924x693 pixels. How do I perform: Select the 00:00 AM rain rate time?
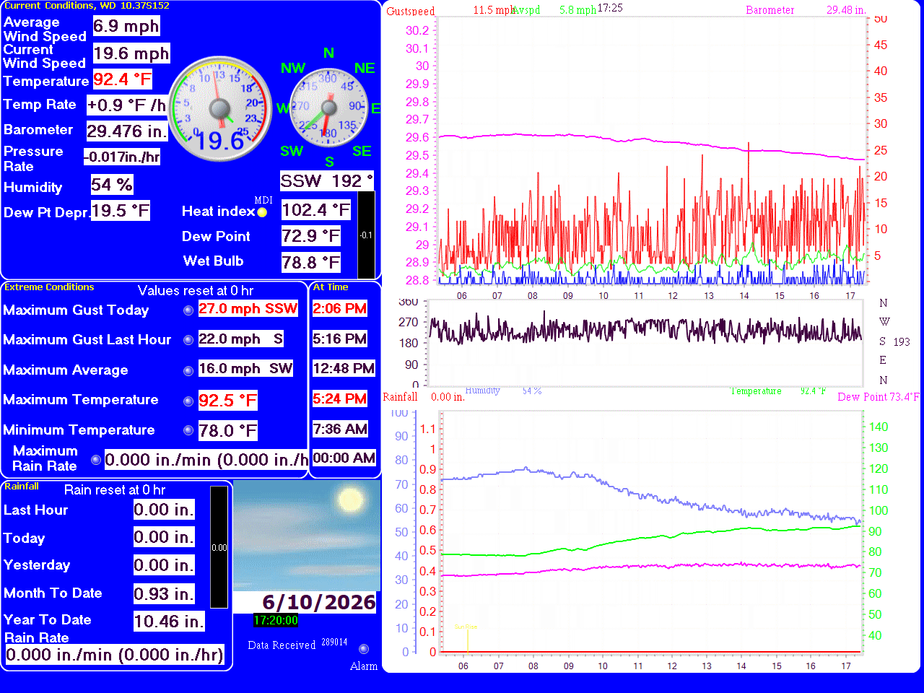[x=344, y=458]
